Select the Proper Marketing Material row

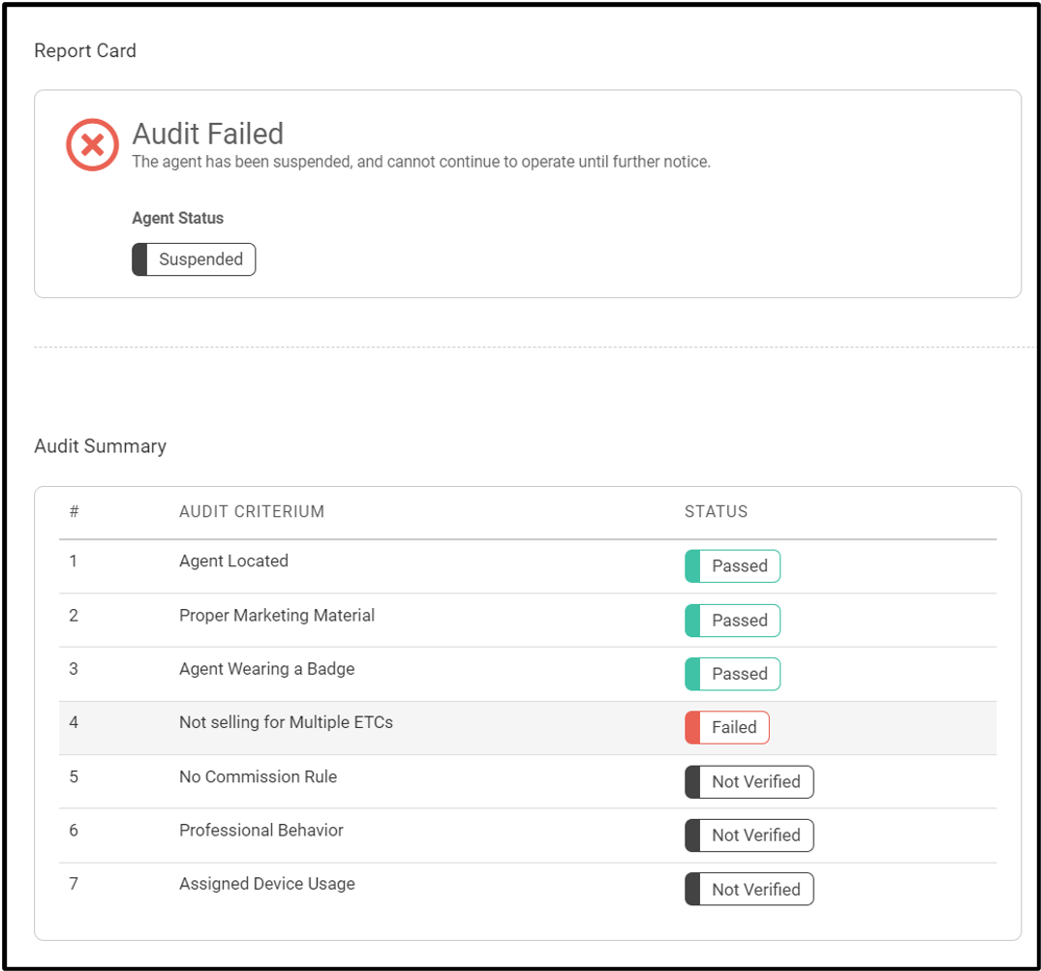tap(528, 621)
